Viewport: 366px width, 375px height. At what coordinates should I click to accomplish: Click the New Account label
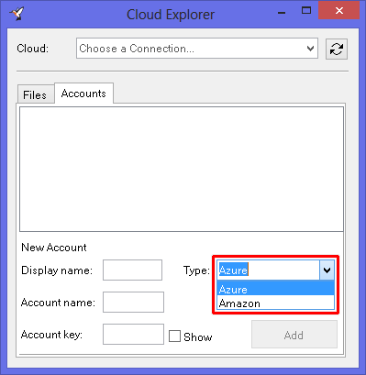[54, 248]
